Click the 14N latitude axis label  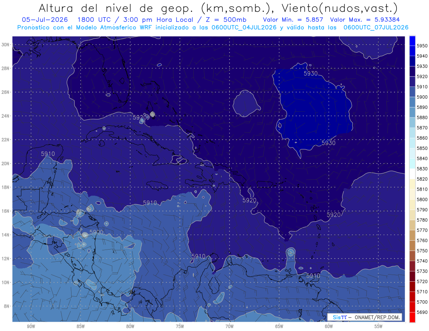click(x=5, y=235)
